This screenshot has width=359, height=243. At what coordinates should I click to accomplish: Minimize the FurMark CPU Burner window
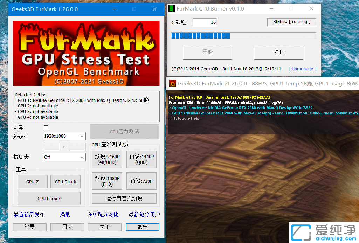click(271, 8)
